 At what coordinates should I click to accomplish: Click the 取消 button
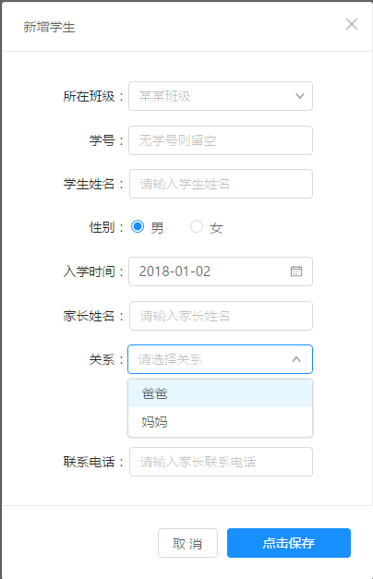click(x=187, y=543)
